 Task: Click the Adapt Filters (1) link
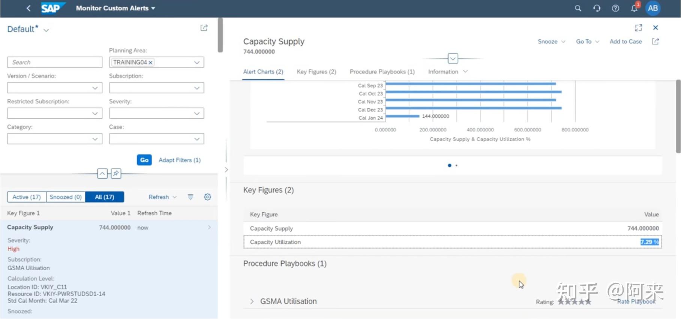click(180, 160)
